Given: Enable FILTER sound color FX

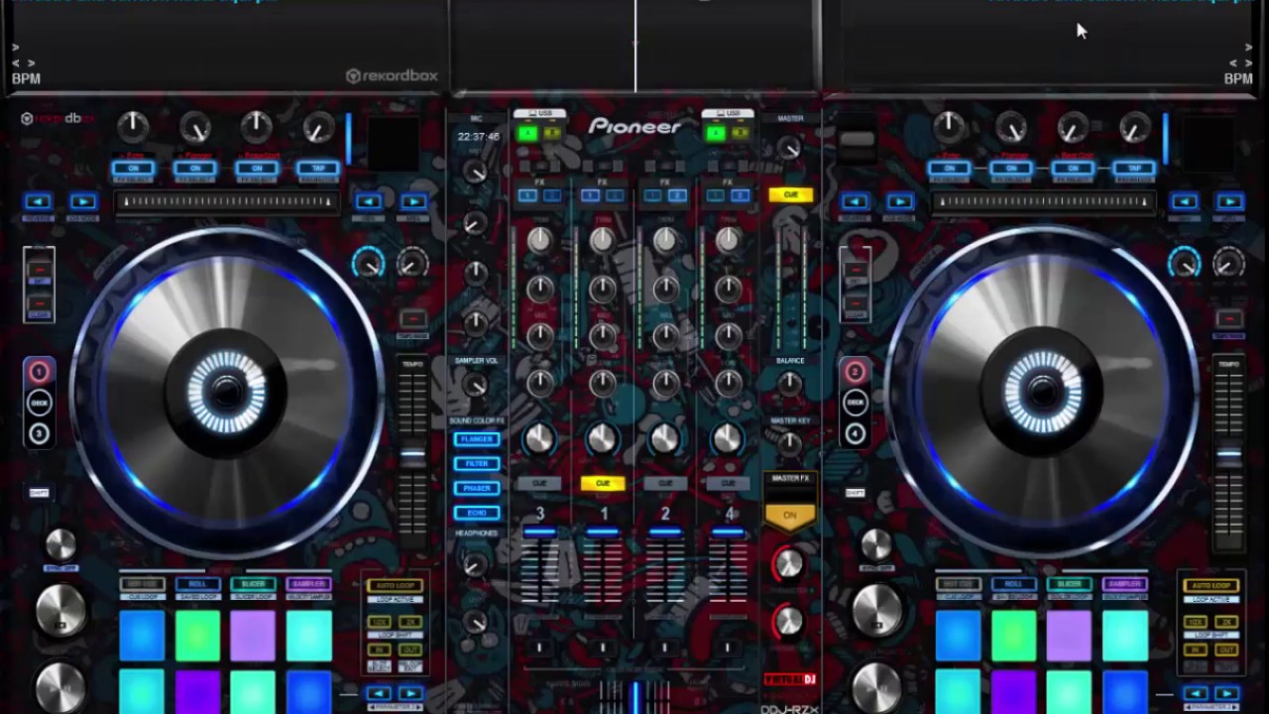Looking at the screenshot, I should [x=477, y=463].
